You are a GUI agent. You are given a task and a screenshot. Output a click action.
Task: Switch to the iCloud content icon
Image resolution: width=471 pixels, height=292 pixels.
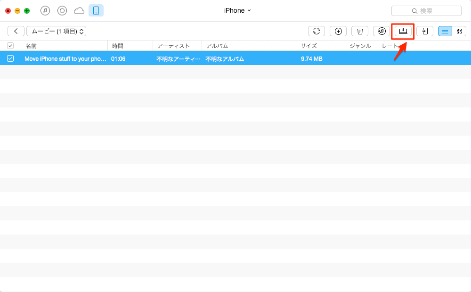click(79, 11)
